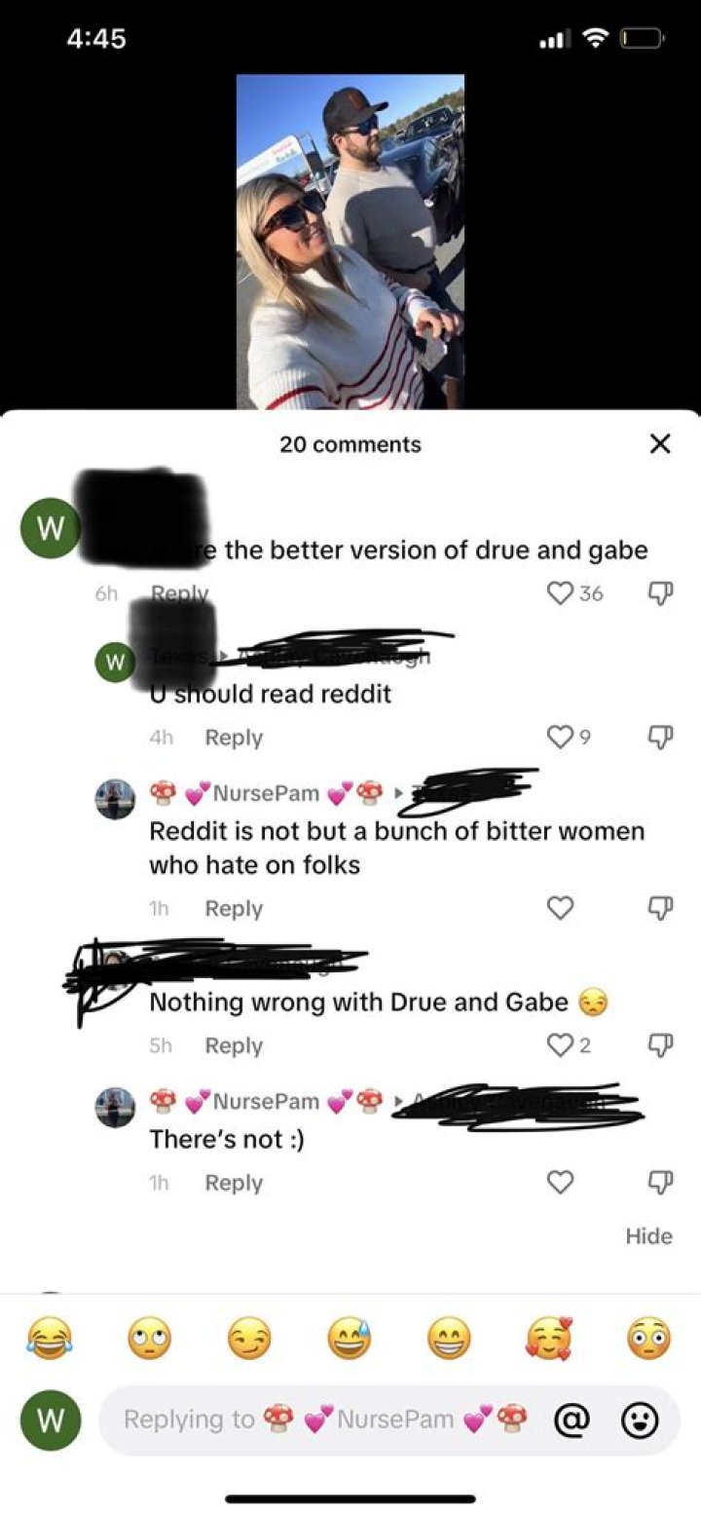The image size is (701, 1517).
Task: Reply to NursePam's 'There's not :)' comment
Action: click(x=234, y=1183)
